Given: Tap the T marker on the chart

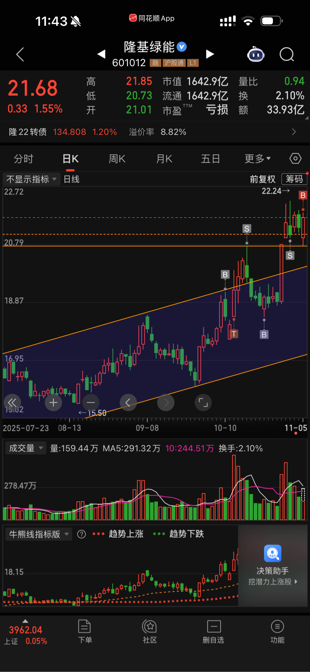Looking at the screenshot, I should [x=234, y=334].
